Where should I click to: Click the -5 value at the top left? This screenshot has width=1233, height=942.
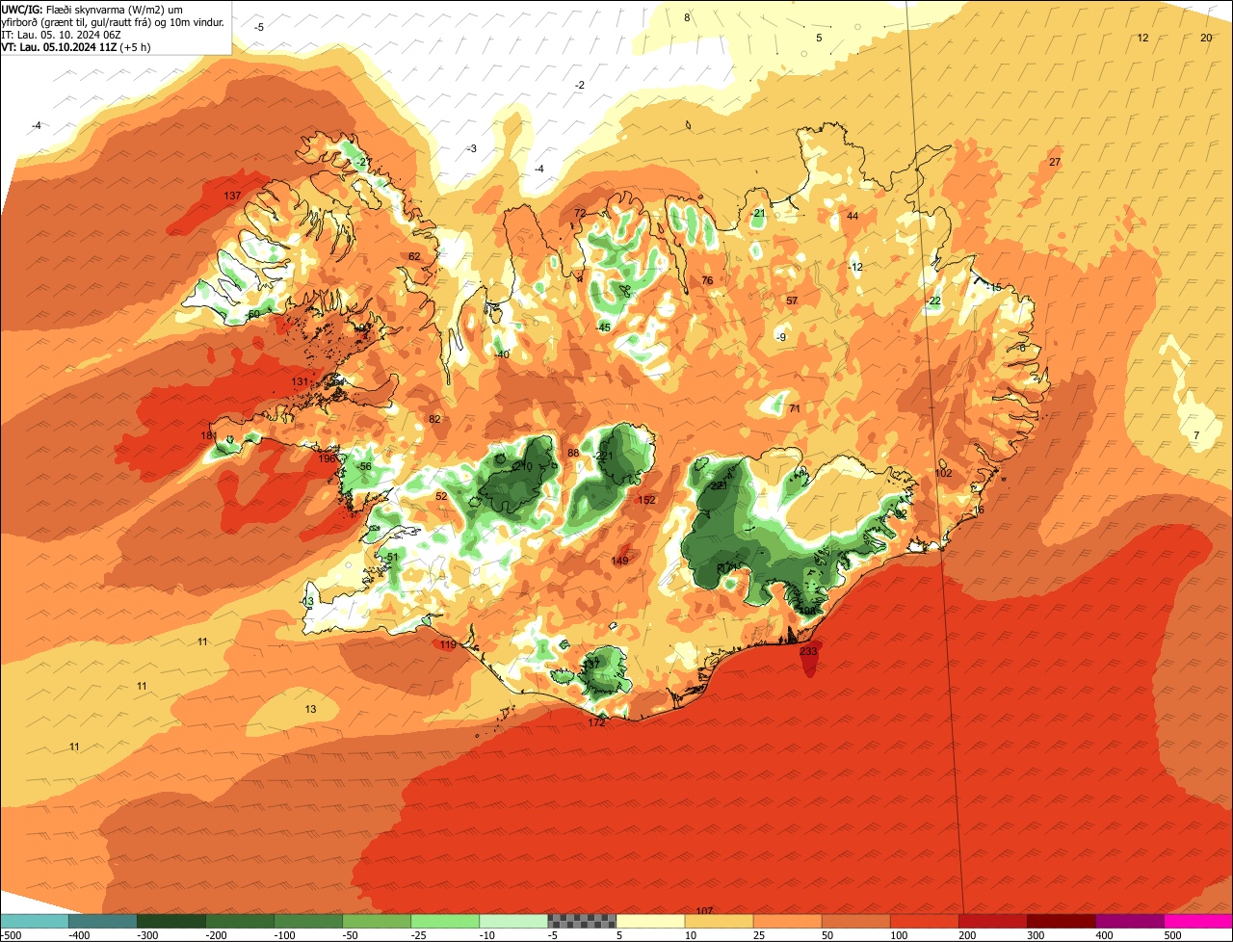click(x=259, y=28)
